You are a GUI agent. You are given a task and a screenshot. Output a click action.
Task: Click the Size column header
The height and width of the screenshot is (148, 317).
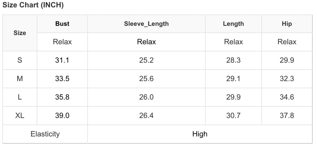20,33
